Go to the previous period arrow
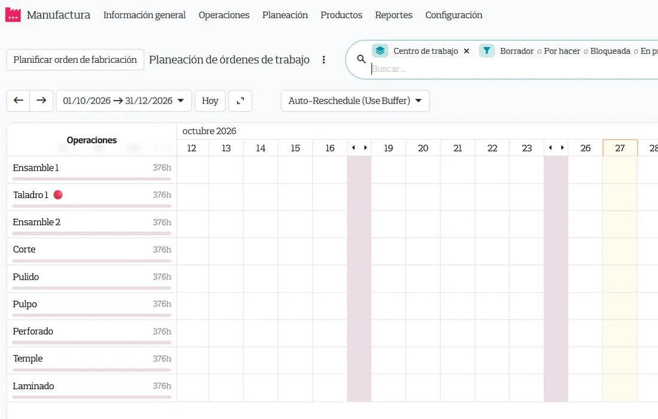This screenshot has height=419, width=658. click(18, 101)
